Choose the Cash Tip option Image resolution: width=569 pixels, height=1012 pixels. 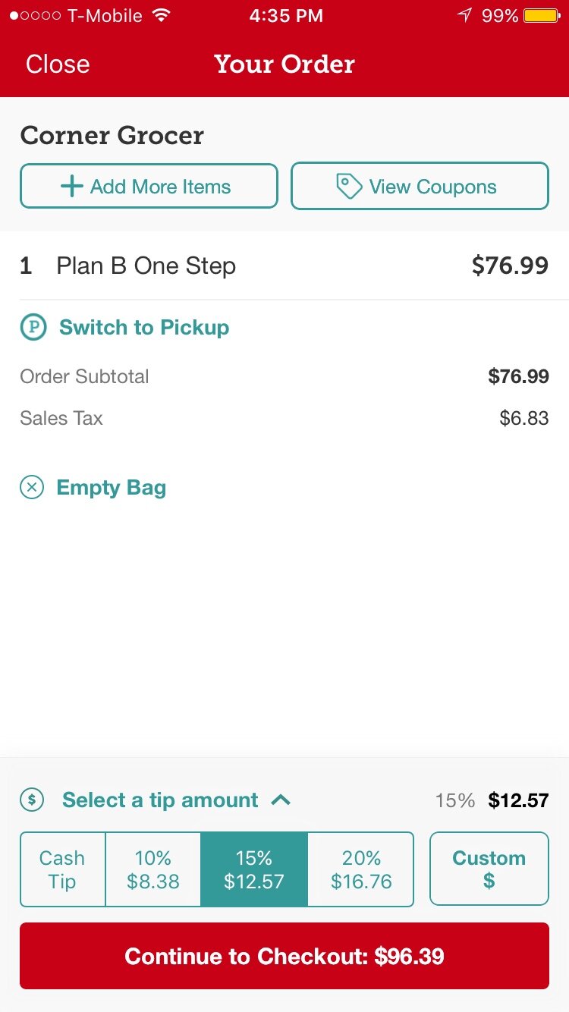coord(62,869)
